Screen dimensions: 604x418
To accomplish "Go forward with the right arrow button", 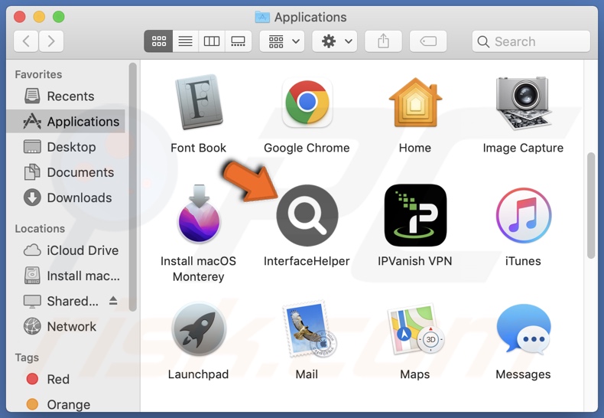I will (51, 41).
